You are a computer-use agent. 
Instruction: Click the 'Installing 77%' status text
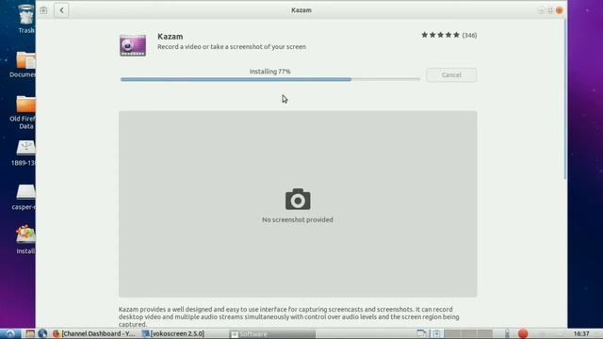coord(270,72)
